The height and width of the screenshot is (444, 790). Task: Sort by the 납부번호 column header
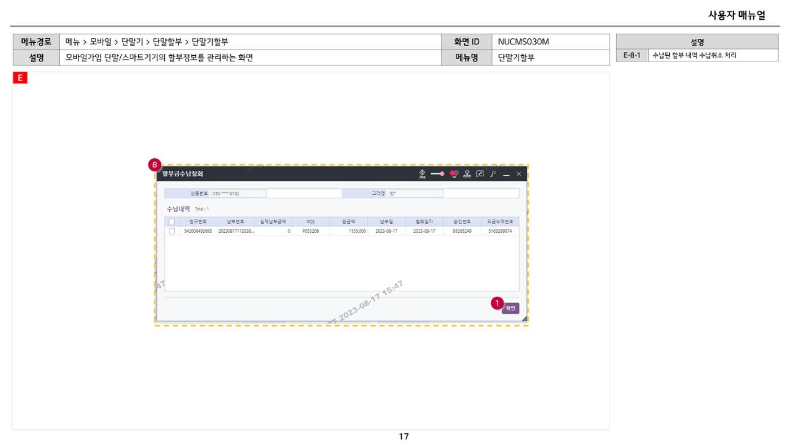[x=235, y=222]
